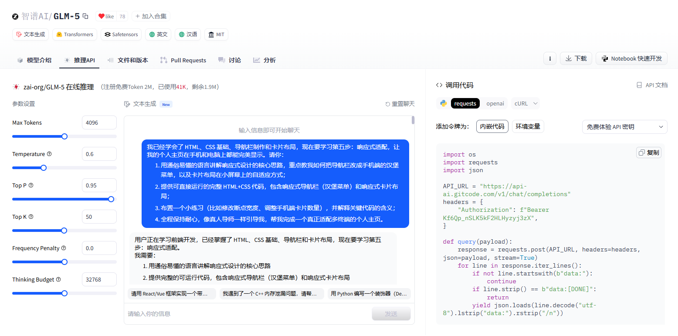Click the Top P help question icon

click(31, 185)
